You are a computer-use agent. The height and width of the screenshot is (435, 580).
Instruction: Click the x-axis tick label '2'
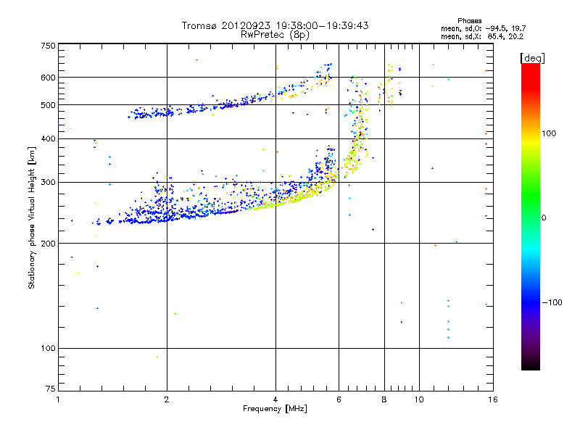167,399
